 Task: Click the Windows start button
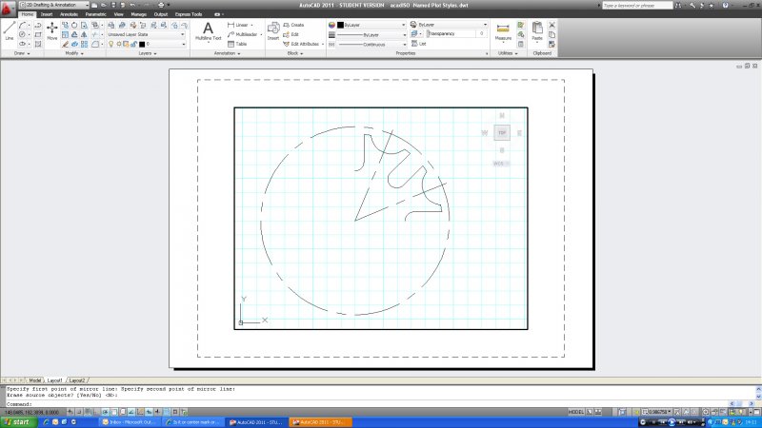click(x=19, y=420)
